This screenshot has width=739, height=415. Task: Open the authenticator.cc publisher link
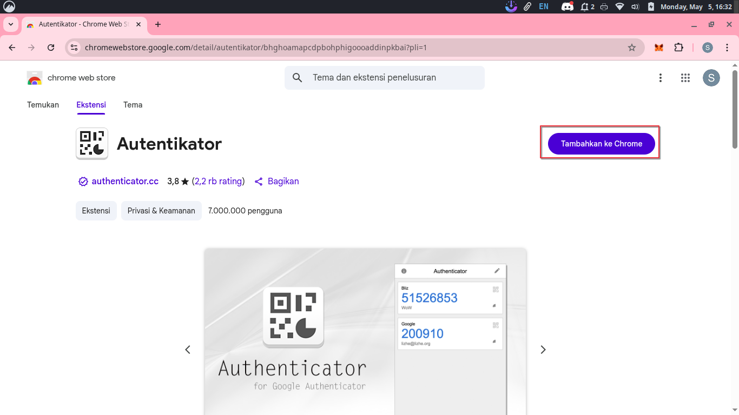(x=125, y=182)
